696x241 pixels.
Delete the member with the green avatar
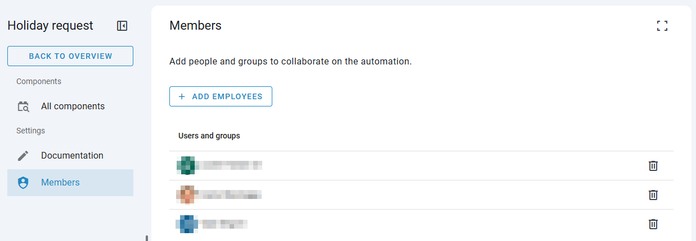coord(653,166)
